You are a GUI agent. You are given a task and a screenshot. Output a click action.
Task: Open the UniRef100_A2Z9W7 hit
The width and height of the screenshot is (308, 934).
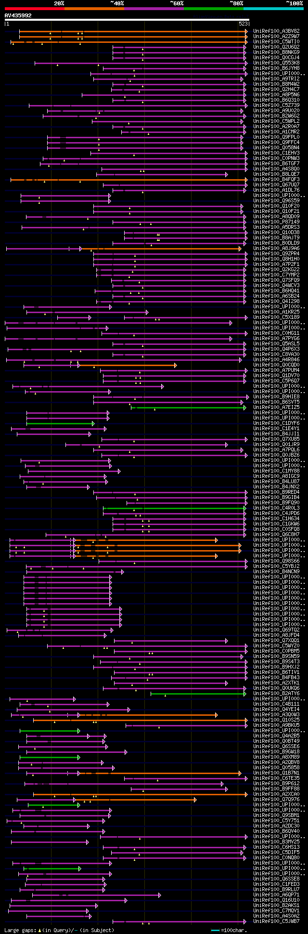pos(276,36)
